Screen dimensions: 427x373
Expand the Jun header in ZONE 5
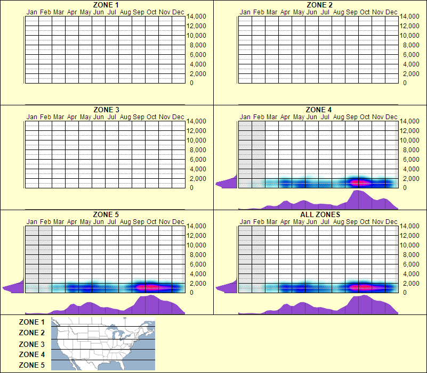tap(98, 222)
